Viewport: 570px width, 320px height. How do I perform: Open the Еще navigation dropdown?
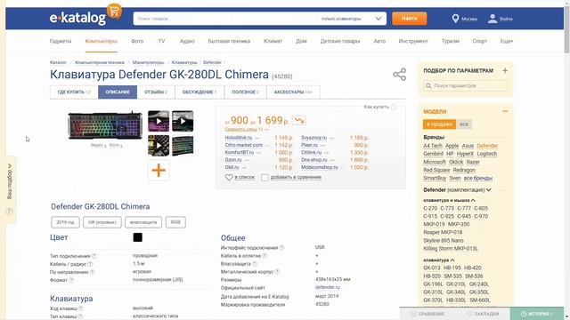507,41
